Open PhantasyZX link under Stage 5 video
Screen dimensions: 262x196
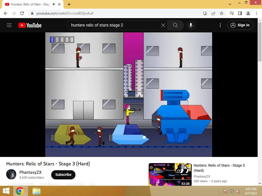[x=202, y=177]
